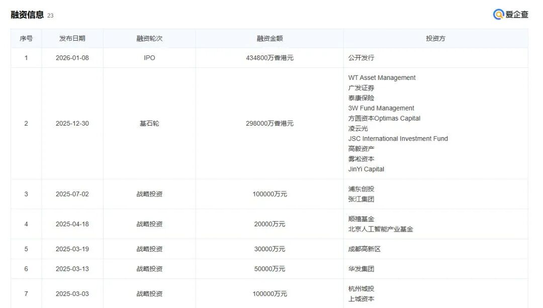Click the 基石轮 round cell
Viewport: 543px width, 308px height.
tap(149, 124)
